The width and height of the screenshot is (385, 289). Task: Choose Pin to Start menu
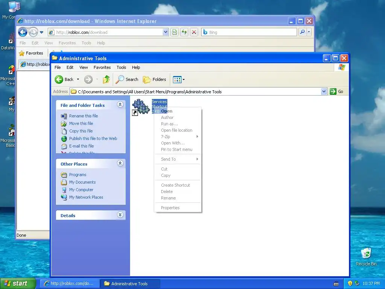(177, 149)
